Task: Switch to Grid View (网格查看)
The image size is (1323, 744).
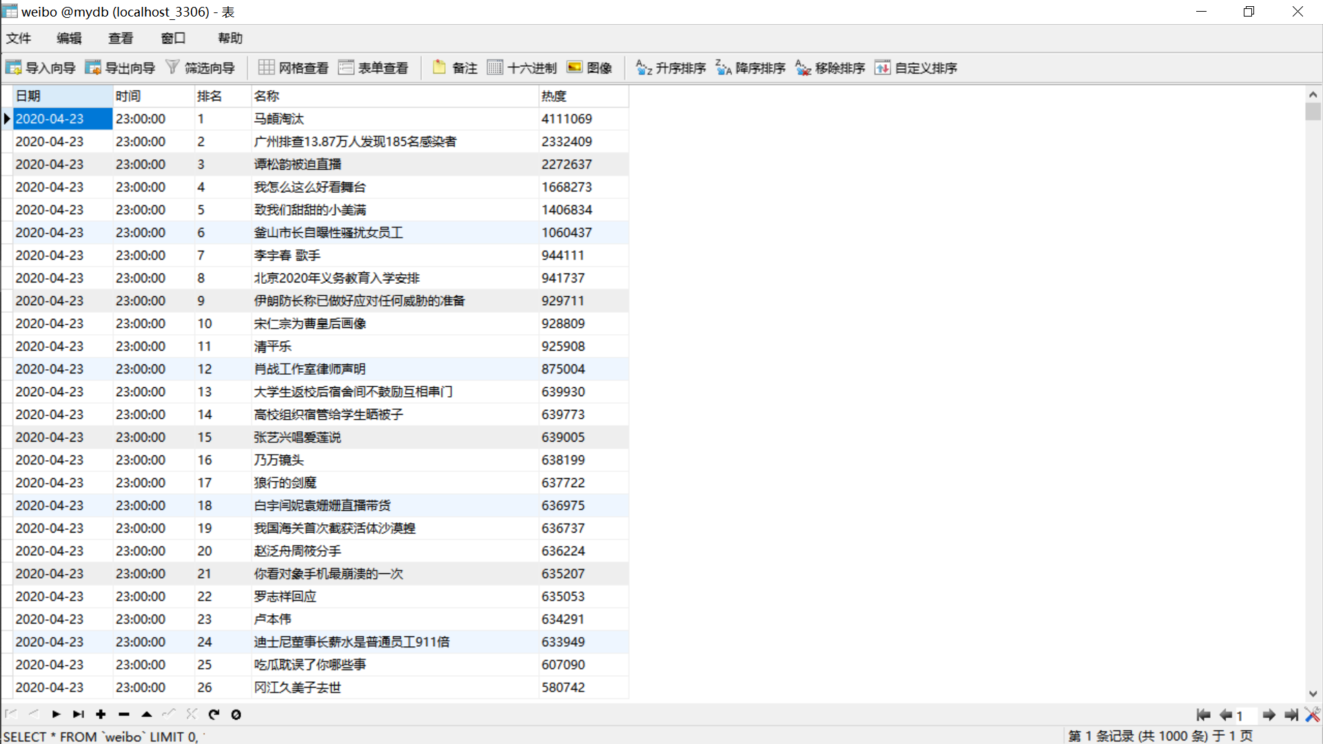Action: pyautogui.click(x=294, y=68)
